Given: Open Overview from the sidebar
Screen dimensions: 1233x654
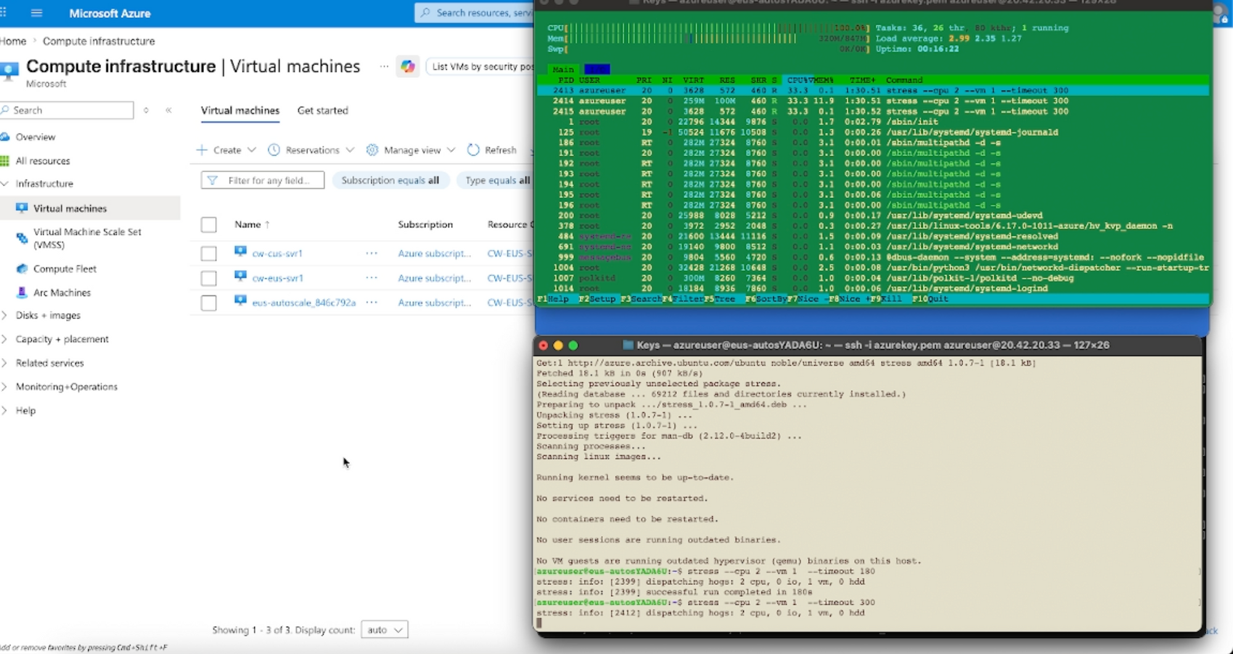Looking at the screenshot, I should coord(35,137).
